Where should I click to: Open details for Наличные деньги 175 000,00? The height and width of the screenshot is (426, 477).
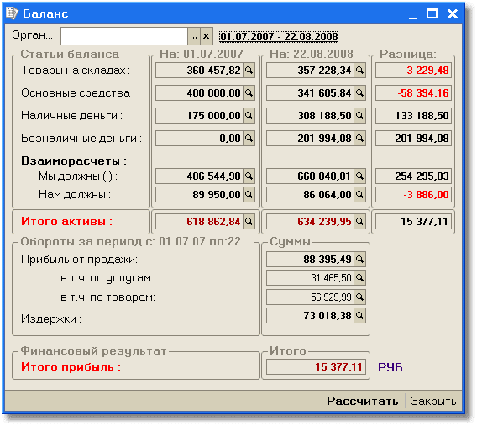[x=249, y=116]
